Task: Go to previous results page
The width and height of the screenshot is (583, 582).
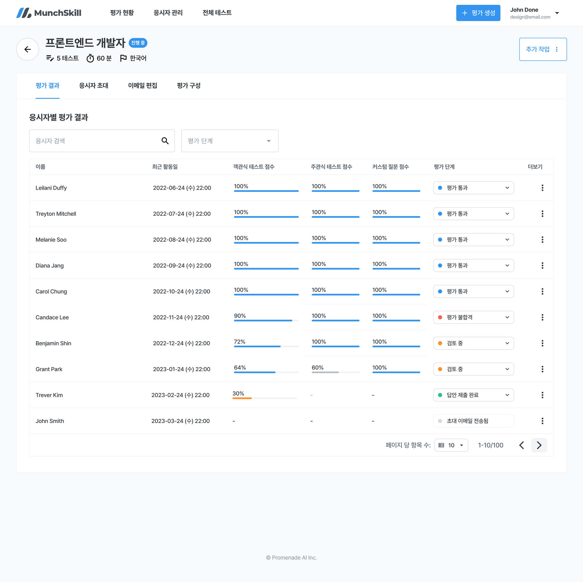Action: coord(521,445)
